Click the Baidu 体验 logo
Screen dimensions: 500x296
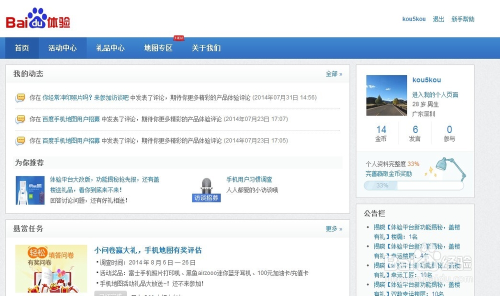(38, 18)
